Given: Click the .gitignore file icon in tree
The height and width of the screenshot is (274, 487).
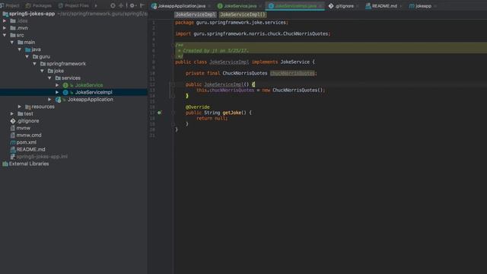Looking at the screenshot, I should pyautogui.click(x=13, y=121).
